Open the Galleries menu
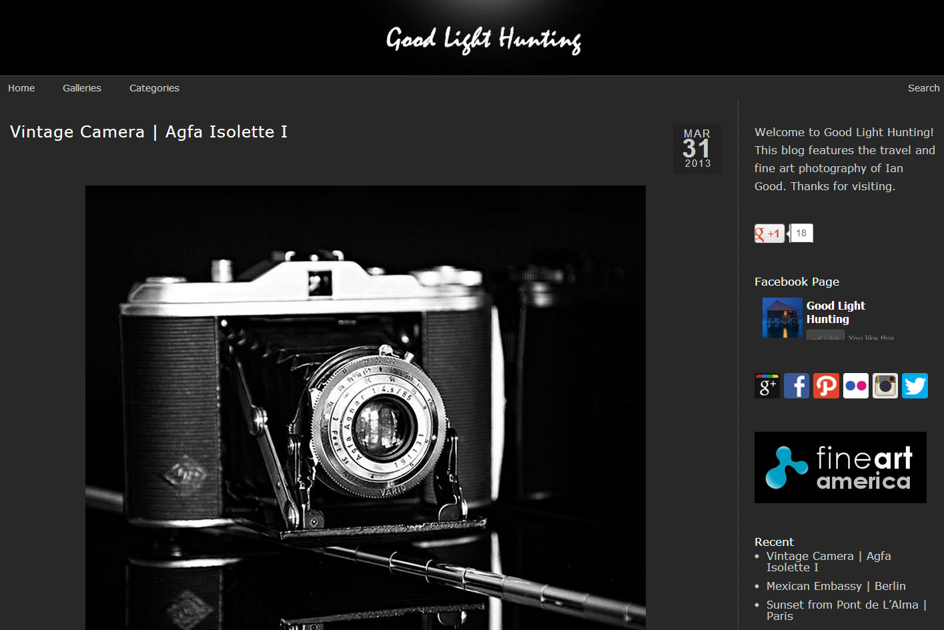Image resolution: width=944 pixels, height=630 pixels. [x=82, y=88]
